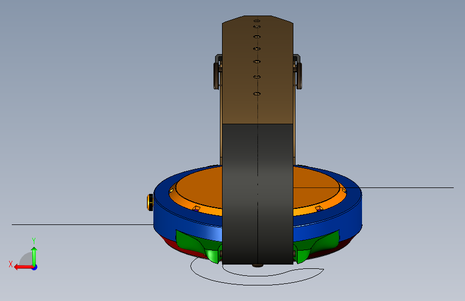Select the left buckle clip on the strap

coord(218,72)
